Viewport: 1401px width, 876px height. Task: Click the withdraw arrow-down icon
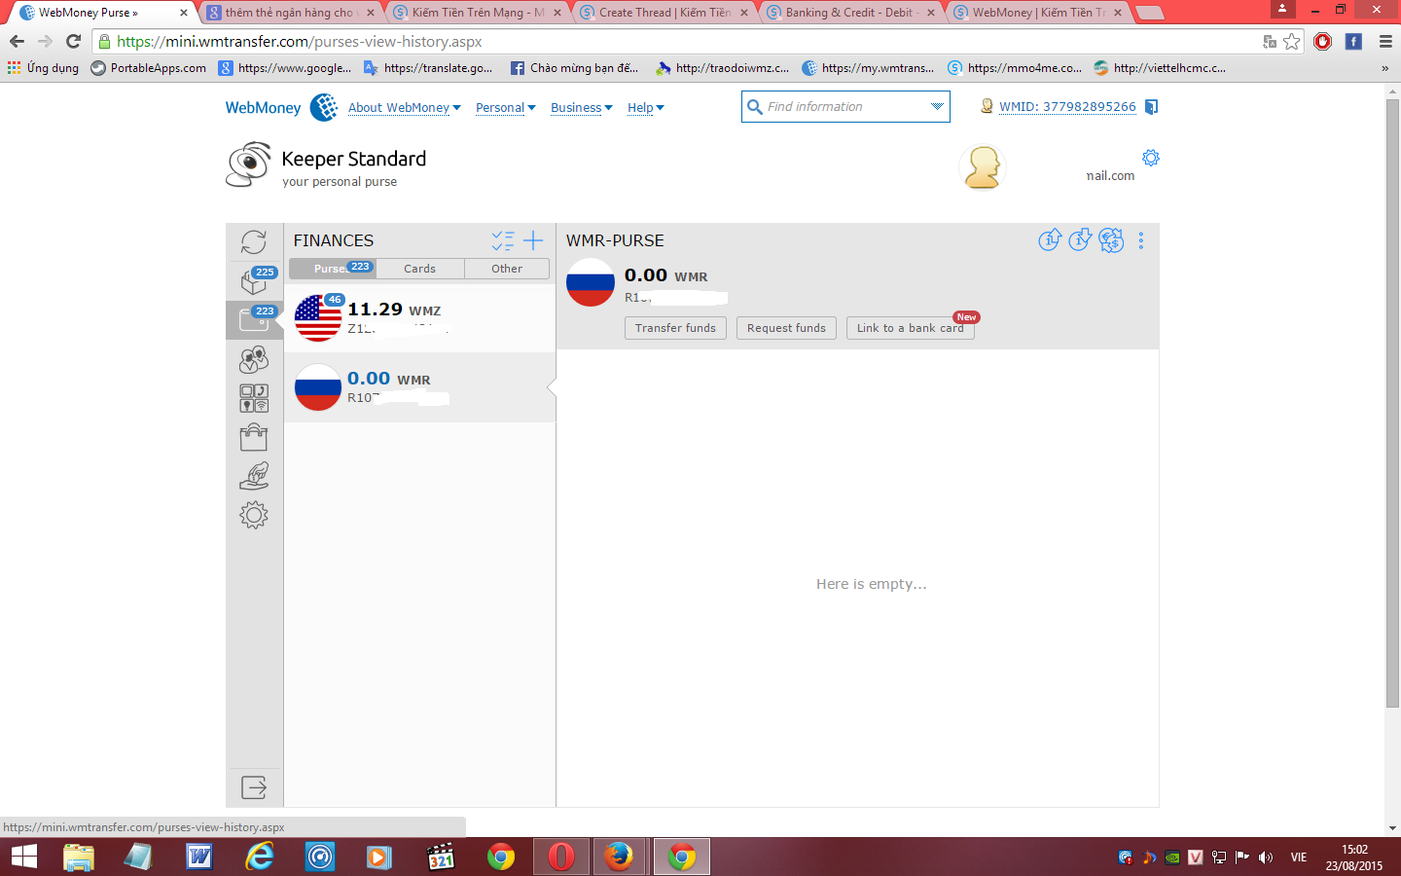click(x=1080, y=239)
